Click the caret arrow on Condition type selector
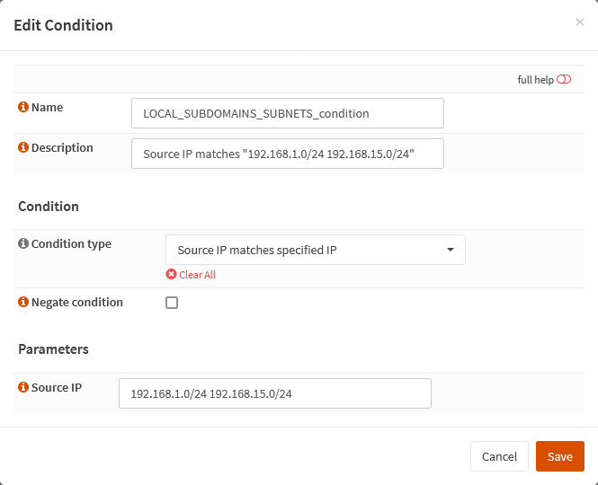 point(451,250)
